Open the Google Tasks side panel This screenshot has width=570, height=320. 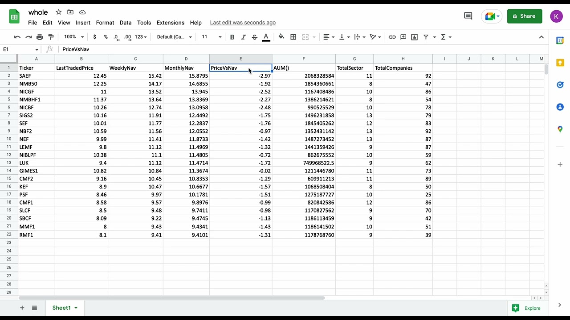point(560,85)
